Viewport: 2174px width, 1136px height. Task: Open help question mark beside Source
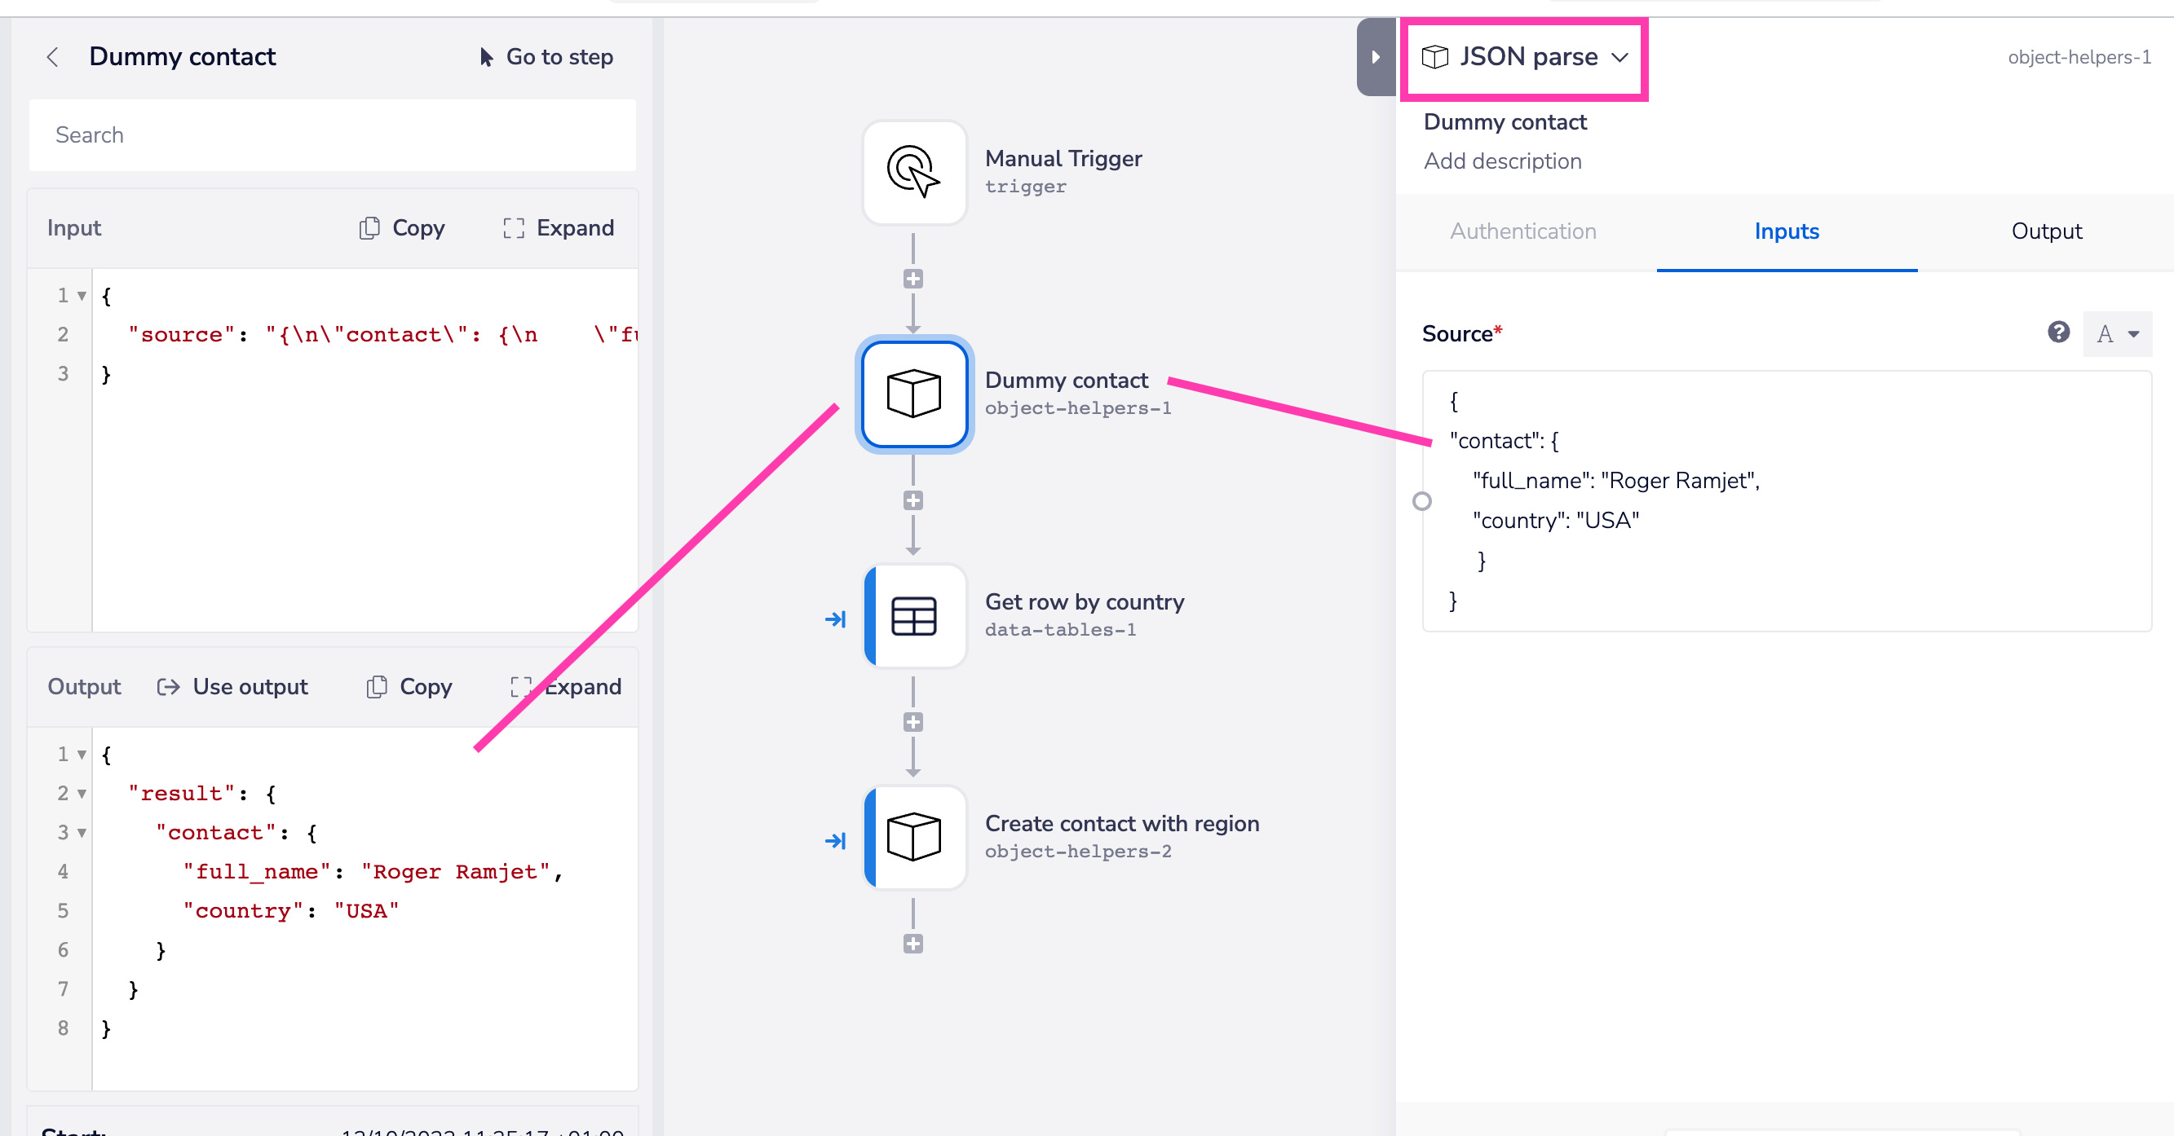[x=2057, y=332]
